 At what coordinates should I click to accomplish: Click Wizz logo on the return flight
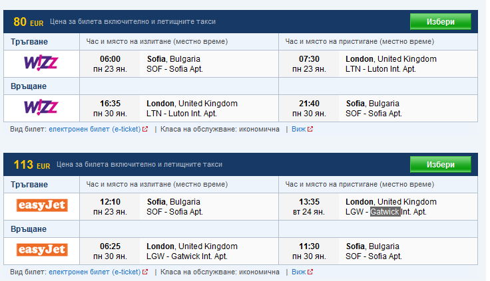(41, 108)
